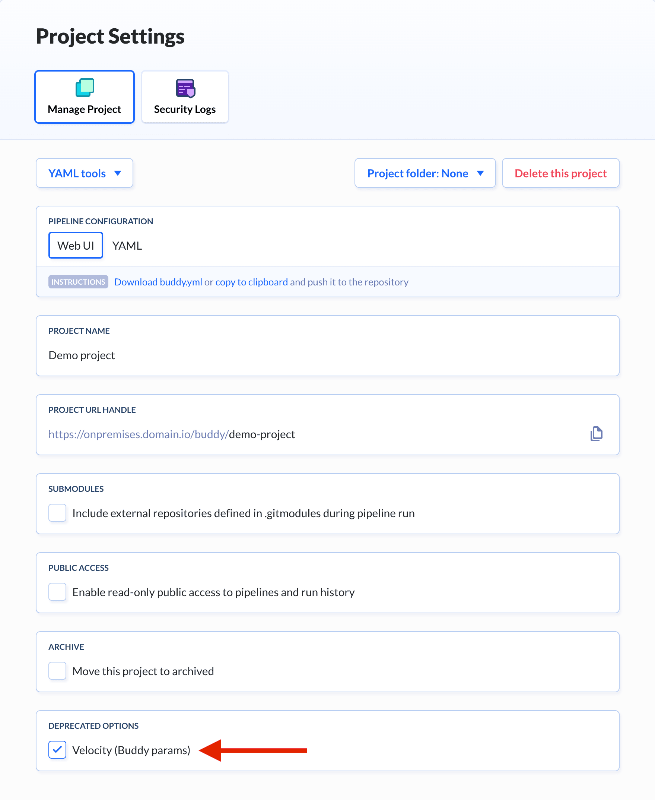Open the YAML tools chevron arrow

coord(117,173)
